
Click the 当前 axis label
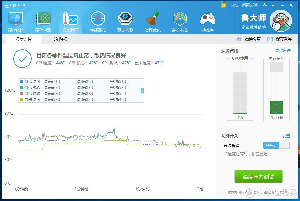click(x=199, y=189)
